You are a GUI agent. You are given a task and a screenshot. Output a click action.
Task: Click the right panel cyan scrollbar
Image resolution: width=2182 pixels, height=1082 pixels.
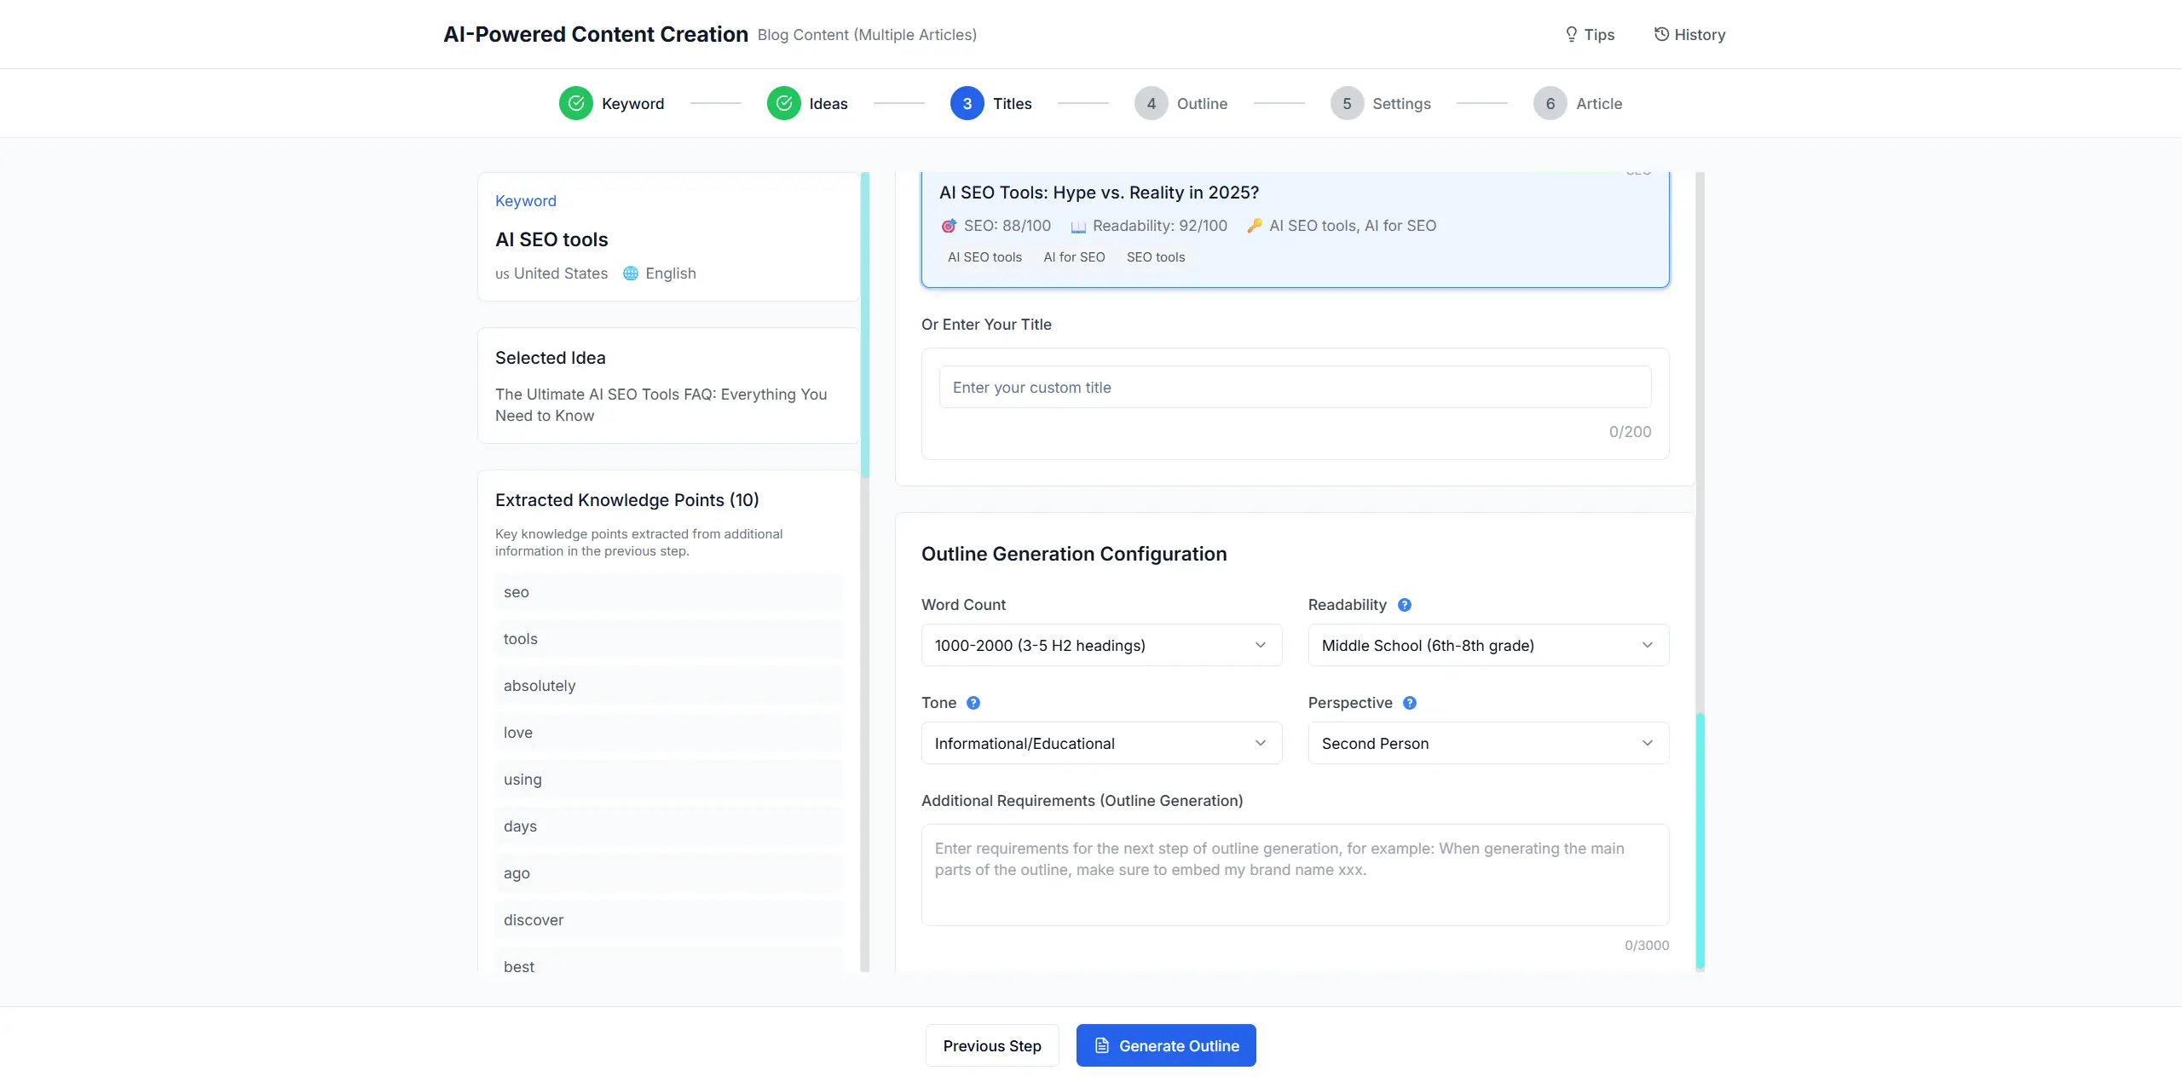point(1700,839)
